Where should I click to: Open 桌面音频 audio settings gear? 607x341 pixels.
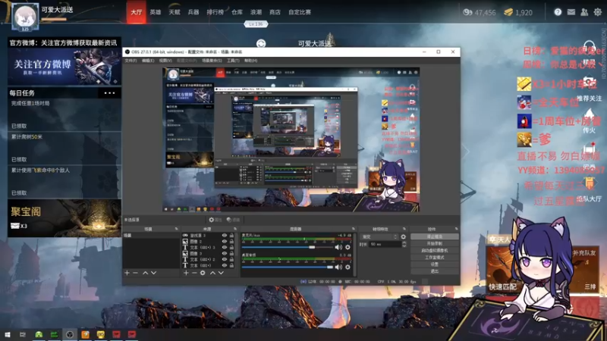348,267
